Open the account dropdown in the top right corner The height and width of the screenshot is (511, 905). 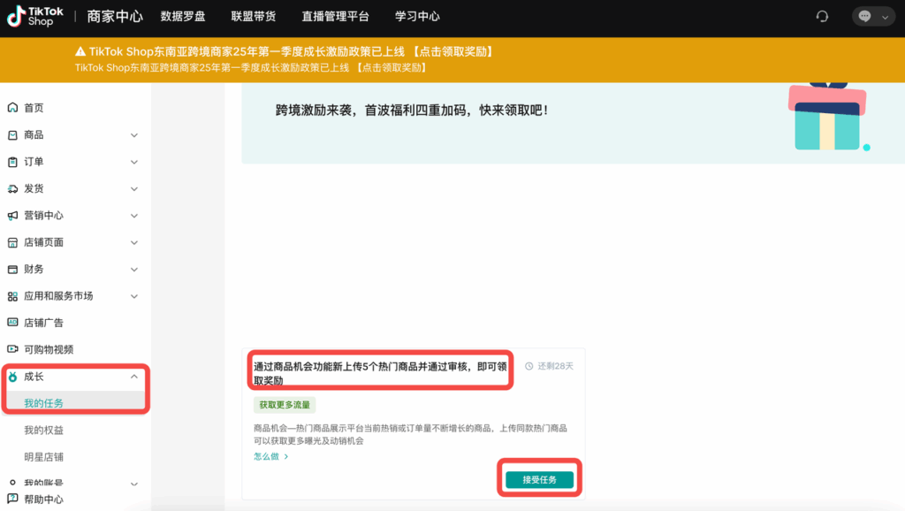click(885, 15)
